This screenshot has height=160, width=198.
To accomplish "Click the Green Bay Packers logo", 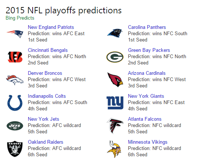I will (x=115, y=57).
